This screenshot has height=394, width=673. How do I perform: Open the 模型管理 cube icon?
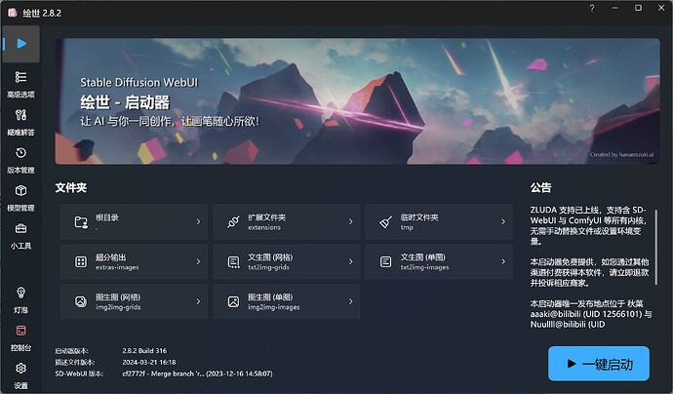[20, 190]
